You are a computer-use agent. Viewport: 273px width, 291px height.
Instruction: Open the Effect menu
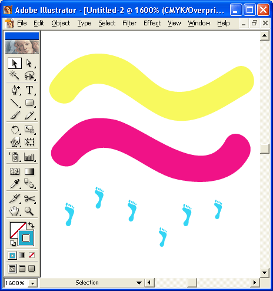[152, 23]
